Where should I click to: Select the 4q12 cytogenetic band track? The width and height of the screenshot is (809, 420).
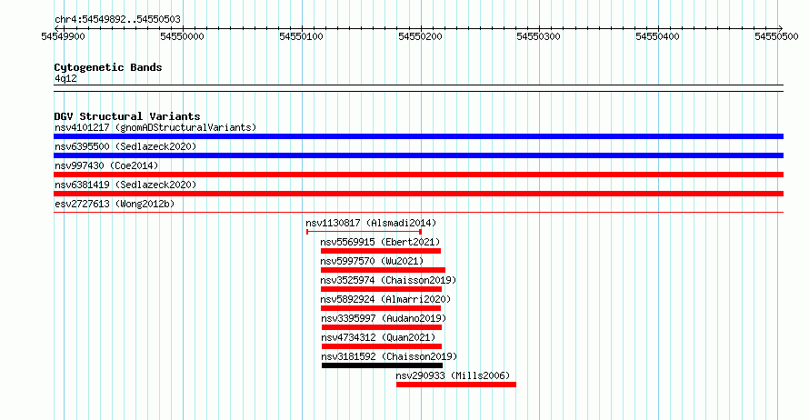pos(418,88)
